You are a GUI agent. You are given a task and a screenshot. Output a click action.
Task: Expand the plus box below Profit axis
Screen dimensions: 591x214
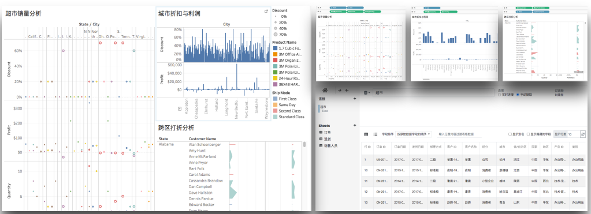pos(180,108)
